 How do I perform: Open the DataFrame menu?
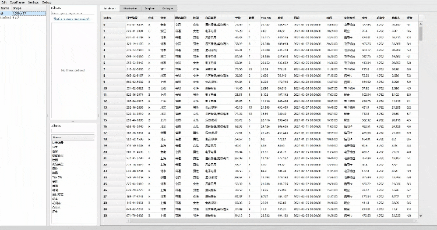click(x=17, y=2)
